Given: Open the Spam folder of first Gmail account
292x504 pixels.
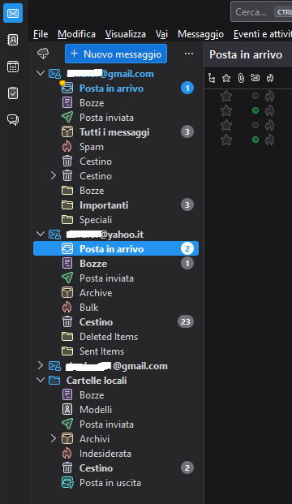Looking at the screenshot, I should (116, 147).
